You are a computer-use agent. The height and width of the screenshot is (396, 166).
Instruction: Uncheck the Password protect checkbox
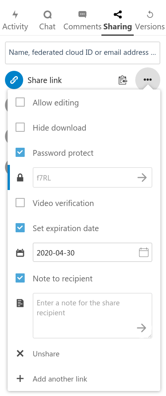coord(20,152)
